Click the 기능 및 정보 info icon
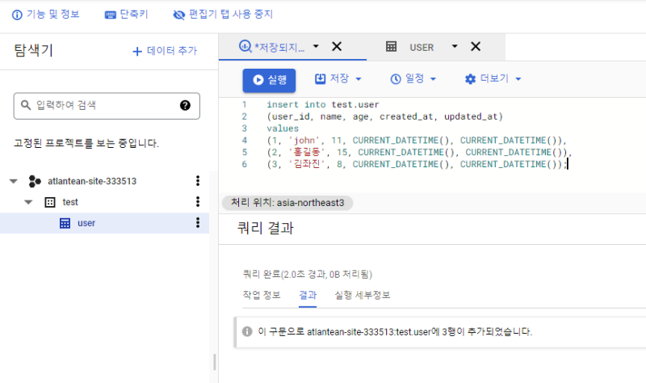Viewport: 646px width, 383px height. click(x=17, y=15)
